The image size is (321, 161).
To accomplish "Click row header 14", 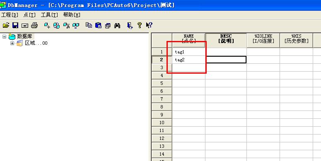I will [x=162, y=154].
